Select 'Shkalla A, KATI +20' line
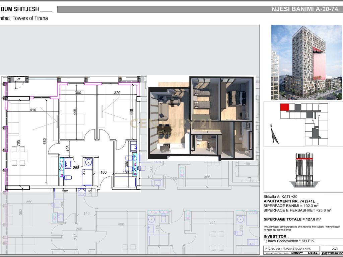 coord(280,196)
